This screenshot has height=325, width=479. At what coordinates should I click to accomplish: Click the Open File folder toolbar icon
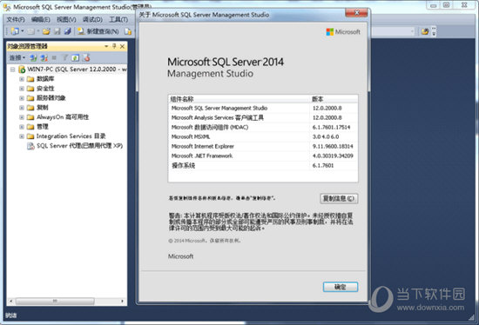point(46,31)
